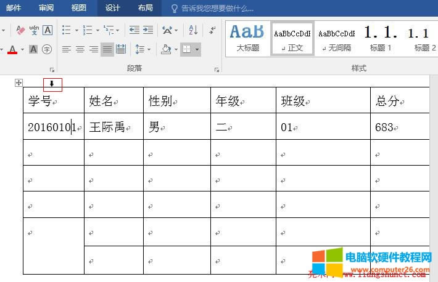
Task: Open the font group dialog launcher
Action: 52,70
